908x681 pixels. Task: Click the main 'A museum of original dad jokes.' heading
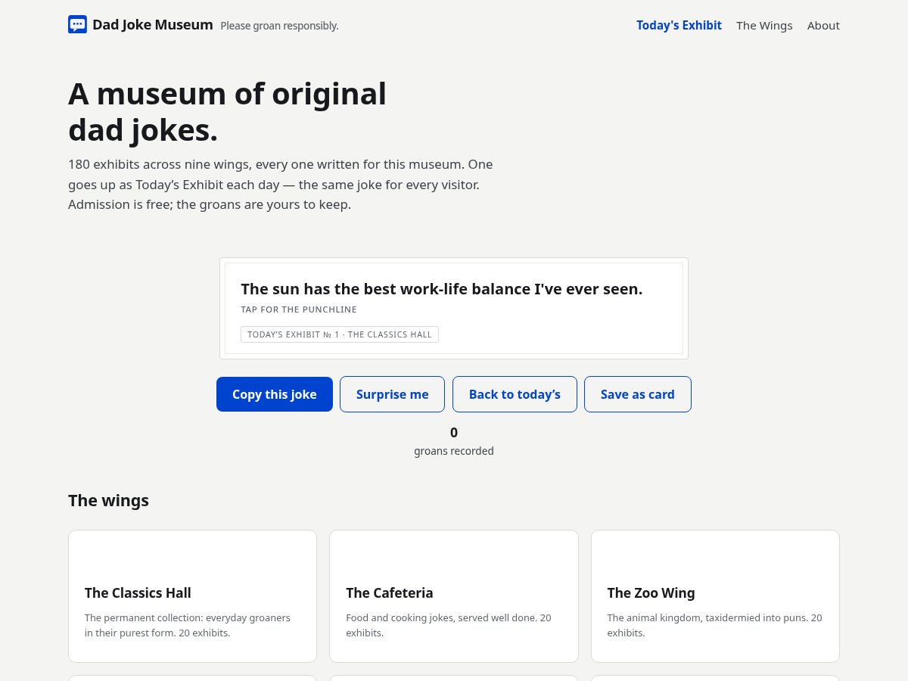pos(227,112)
